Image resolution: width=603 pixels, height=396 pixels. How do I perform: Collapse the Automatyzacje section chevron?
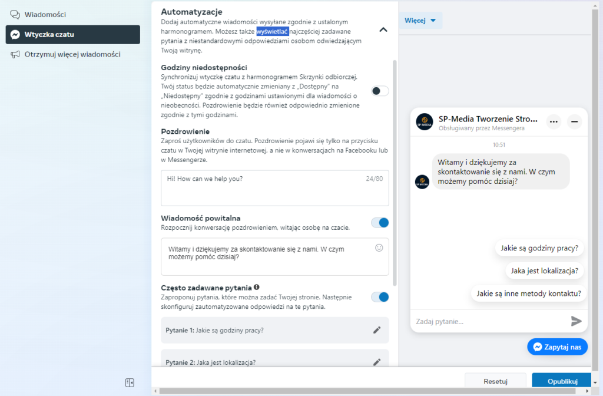(383, 29)
